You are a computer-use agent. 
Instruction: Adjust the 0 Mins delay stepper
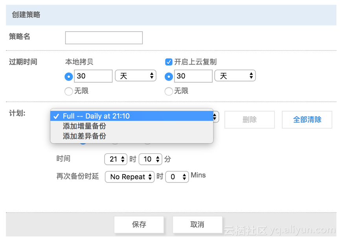(177, 177)
